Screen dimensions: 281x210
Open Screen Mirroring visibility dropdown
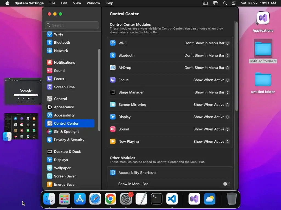pos(211,105)
